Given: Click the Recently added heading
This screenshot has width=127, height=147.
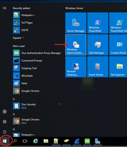Looking at the screenshot, I should click(x=22, y=8).
